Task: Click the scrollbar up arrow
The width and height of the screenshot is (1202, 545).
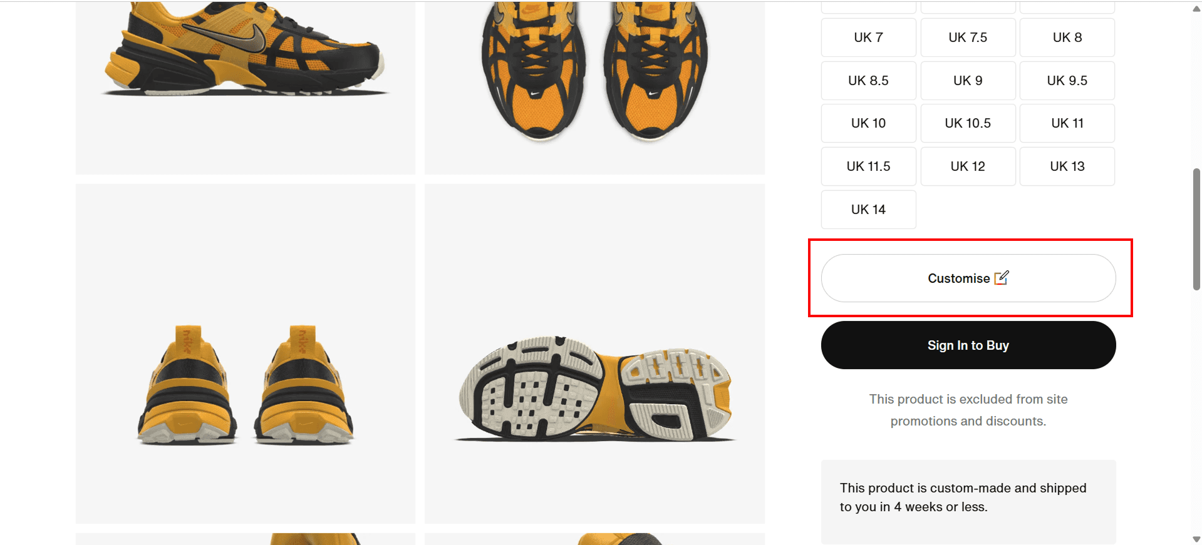Action: click(1196, 9)
